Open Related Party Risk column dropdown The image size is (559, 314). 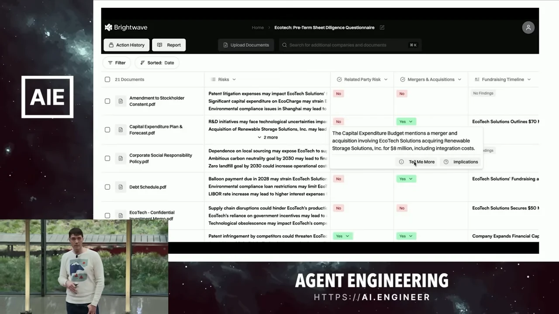pyautogui.click(x=386, y=79)
